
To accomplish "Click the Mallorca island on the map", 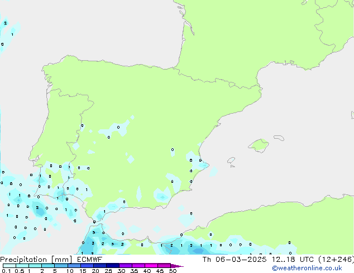I will (258, 146).
